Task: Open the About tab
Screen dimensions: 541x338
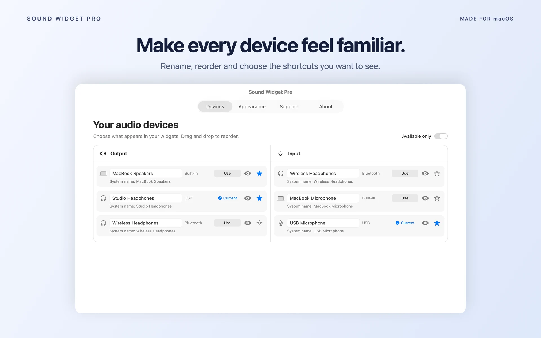Action: pyautogui.click(x=326, y=107)
